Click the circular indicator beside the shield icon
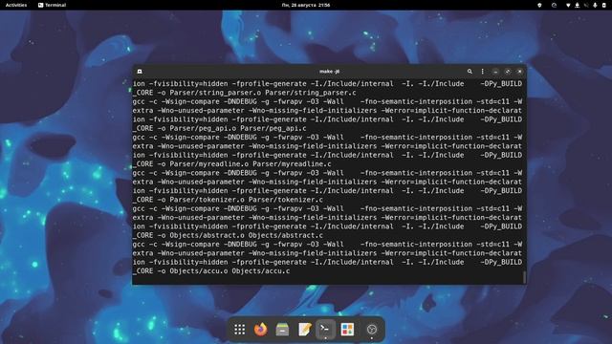The width and height of the screenshot is (612, 344). tap(554, 5)
